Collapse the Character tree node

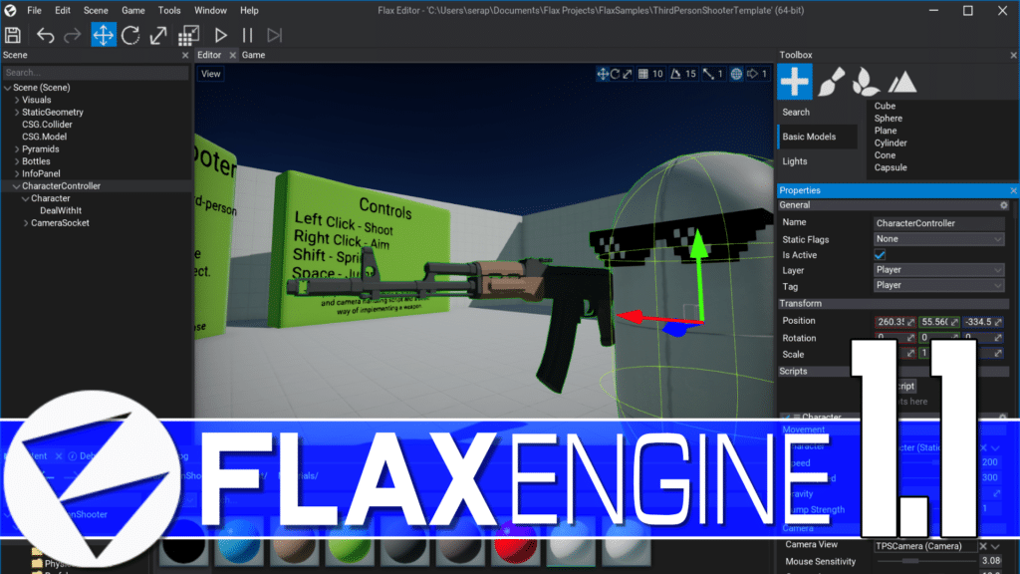tap(25, 198)
